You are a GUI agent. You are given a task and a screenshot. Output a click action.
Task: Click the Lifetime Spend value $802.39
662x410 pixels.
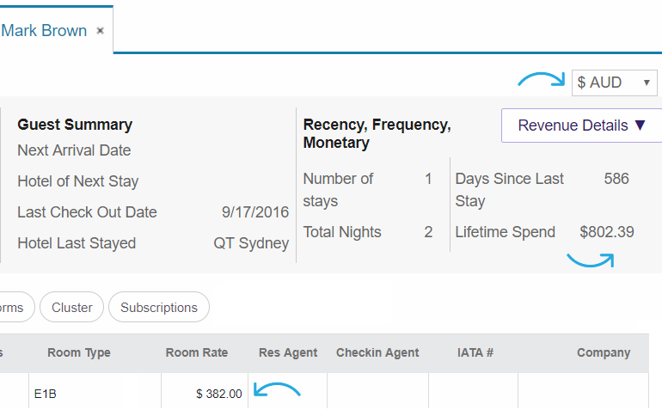tap(607, 232)
